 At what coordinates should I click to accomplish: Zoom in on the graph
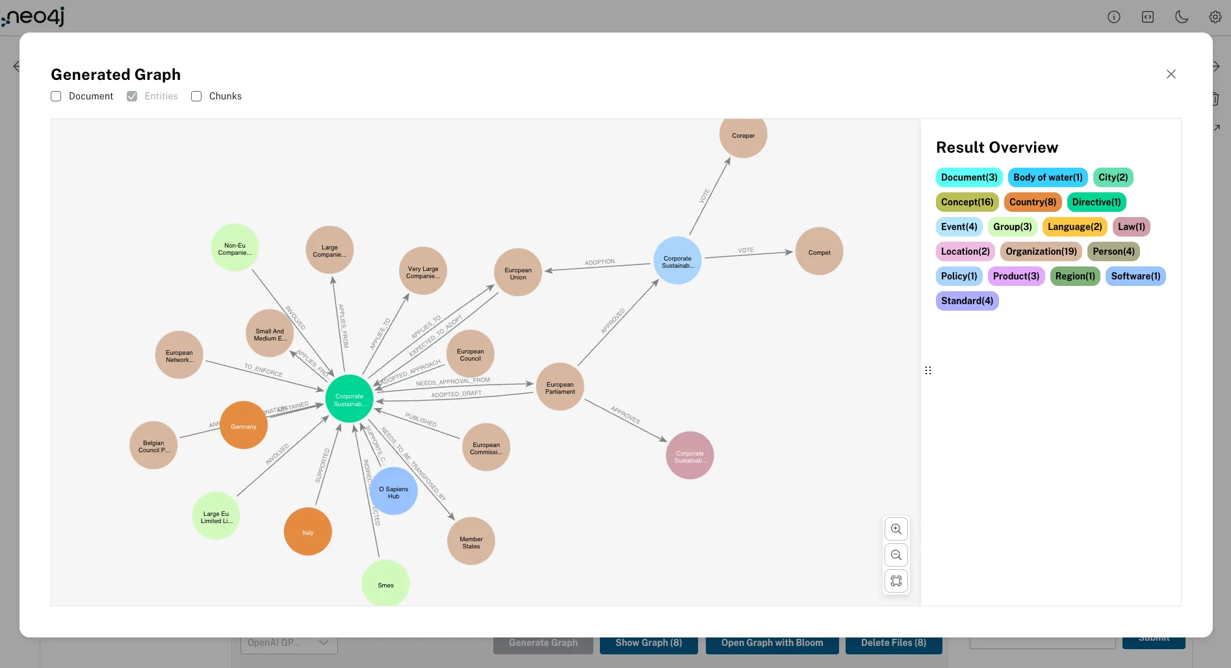click(896, 529)
